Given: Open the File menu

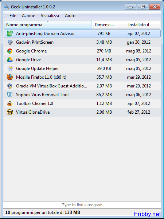Looking at the screenshot, I should [13, 16].
